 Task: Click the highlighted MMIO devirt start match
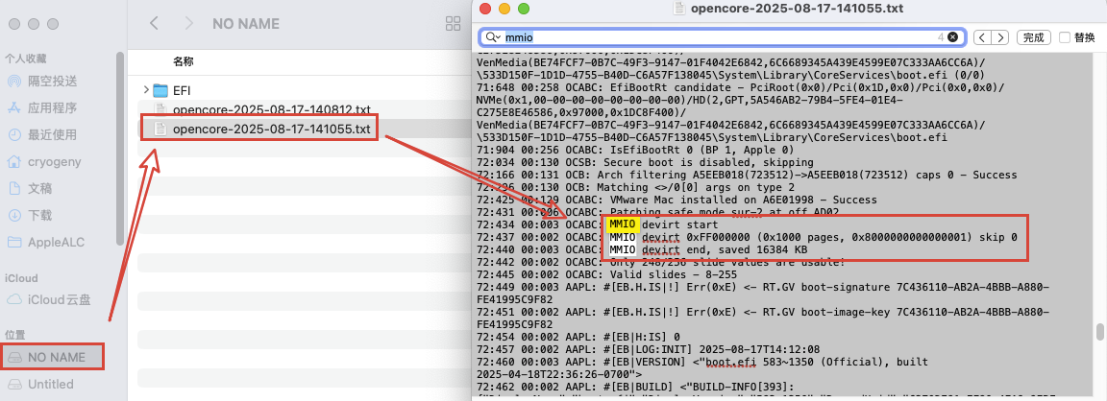(x=624, y=224)
